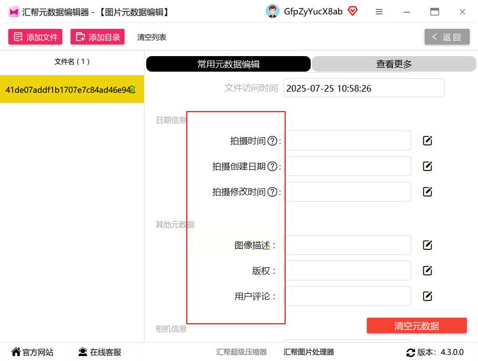Open the edit icon beside 拍摄时间 field

[x=427, y=141]
